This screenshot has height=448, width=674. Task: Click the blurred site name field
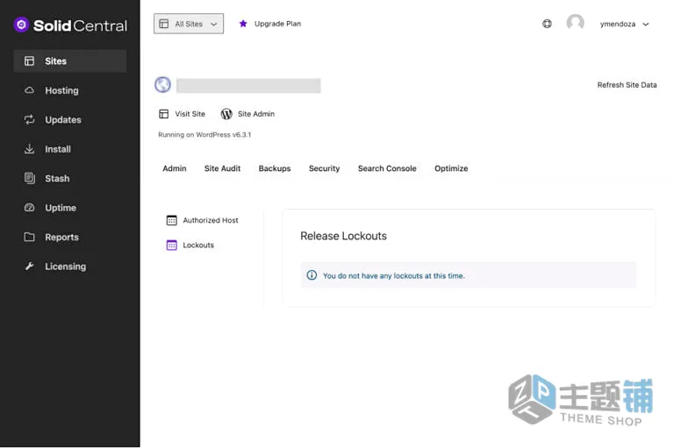[248, 85]
